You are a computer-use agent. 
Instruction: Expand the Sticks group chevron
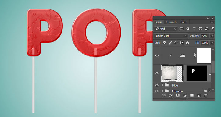[x=162, y=85]
